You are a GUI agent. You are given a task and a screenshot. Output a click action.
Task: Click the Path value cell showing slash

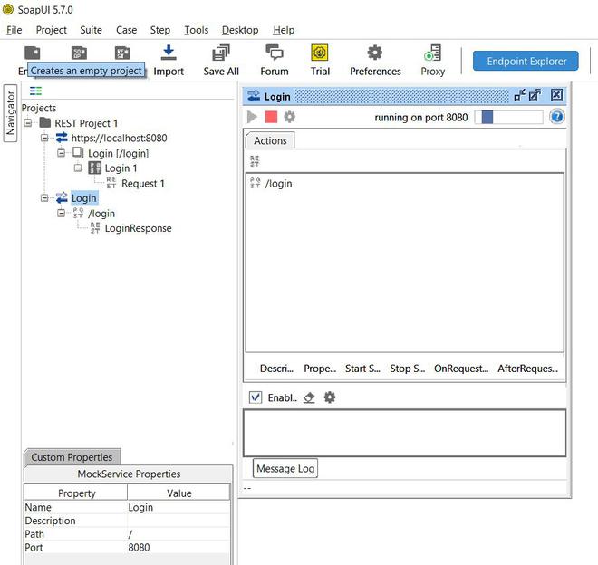point(178,534)
